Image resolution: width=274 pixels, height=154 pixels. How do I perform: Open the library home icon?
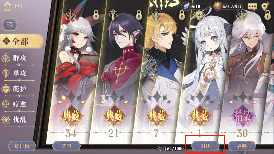click(7, 6)
